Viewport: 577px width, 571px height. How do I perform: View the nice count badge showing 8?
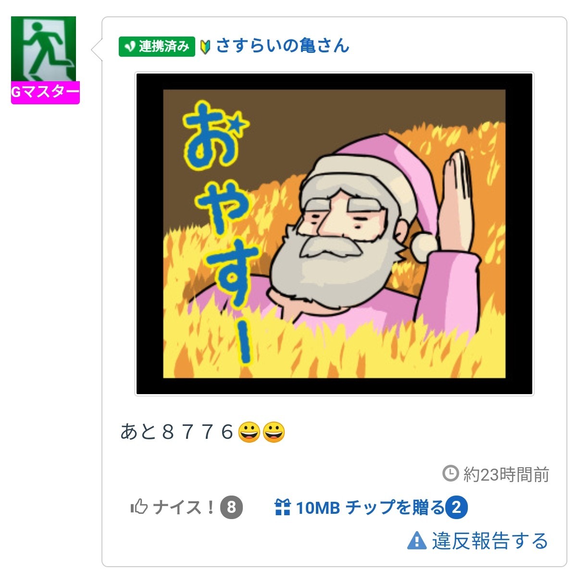point(231,508)
